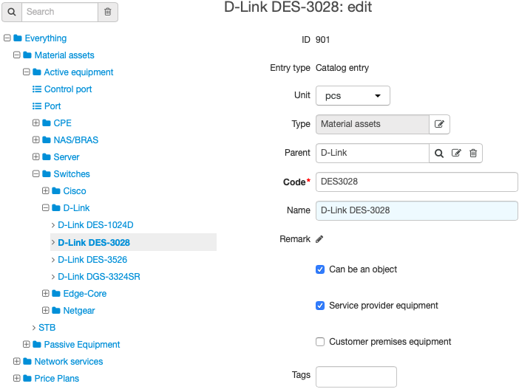Image resolution: width=519 pixels, height=389 pixels.
Task: Select D-Link DES-1024D in the tree
Action: 95,225
